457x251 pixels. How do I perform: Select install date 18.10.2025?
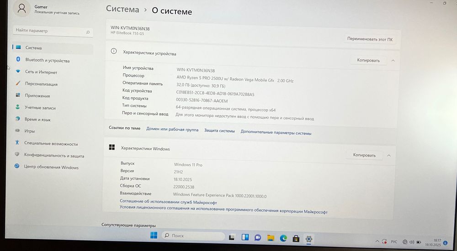point(183,179)
